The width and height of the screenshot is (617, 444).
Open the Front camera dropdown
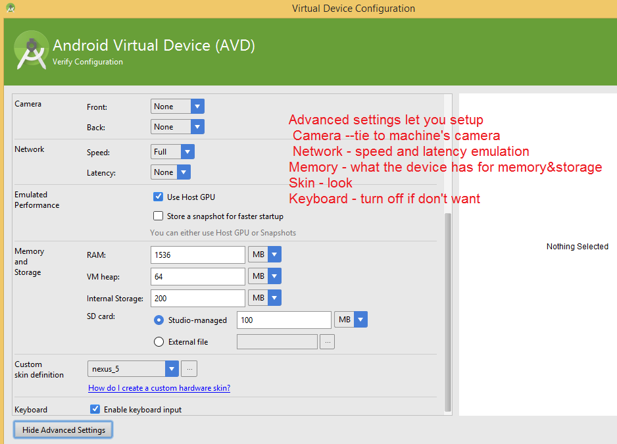point(178,107)
